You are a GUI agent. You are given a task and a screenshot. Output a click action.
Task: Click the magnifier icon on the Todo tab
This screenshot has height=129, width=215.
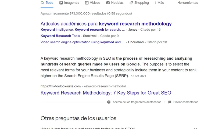[42, 3]
